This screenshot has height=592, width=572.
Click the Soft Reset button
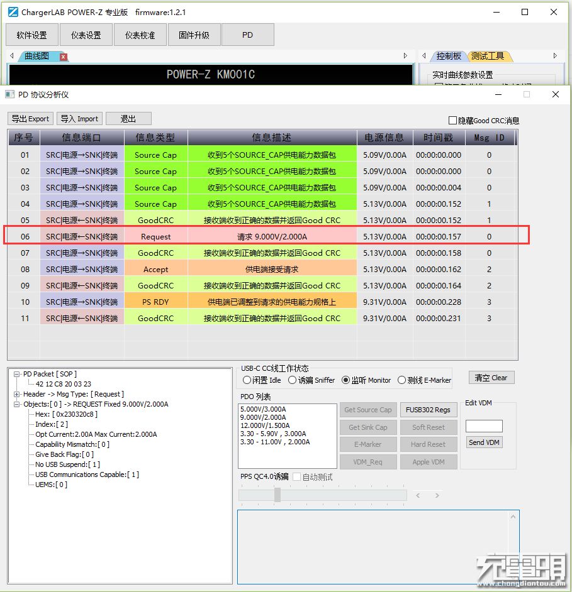429,427
